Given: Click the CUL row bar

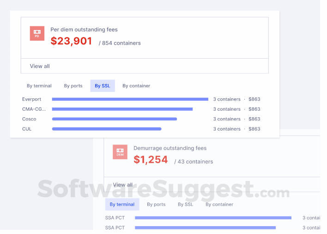Looking at the screenshot, I should point(107,129).
